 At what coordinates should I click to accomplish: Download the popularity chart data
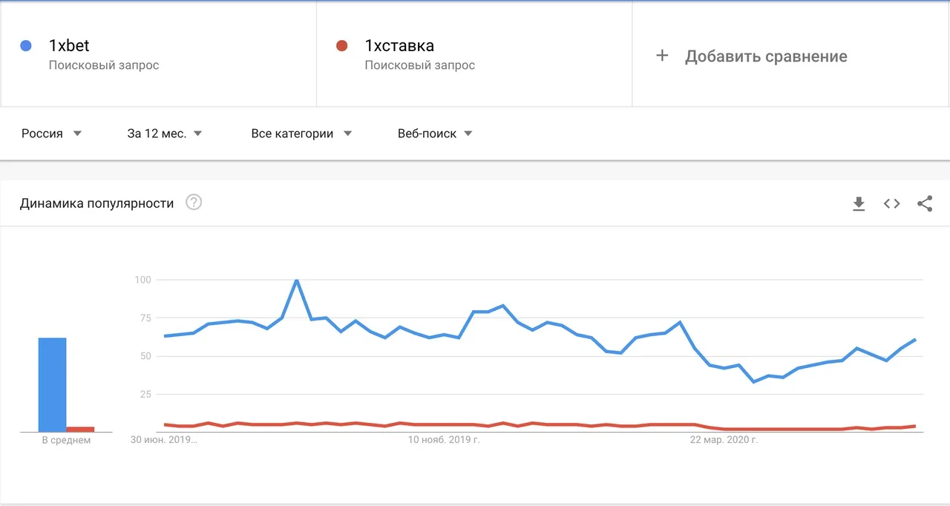coord(859,204)
